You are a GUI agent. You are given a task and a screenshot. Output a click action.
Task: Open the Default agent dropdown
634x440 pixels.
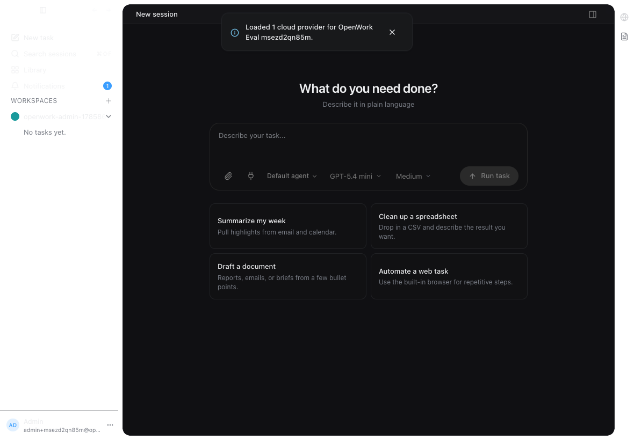(292, 176)
